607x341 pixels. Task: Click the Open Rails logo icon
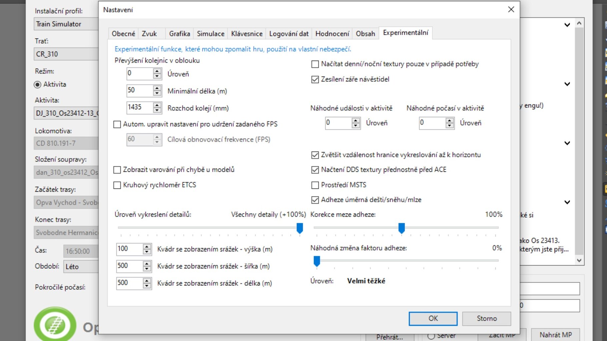pos(55,324)
